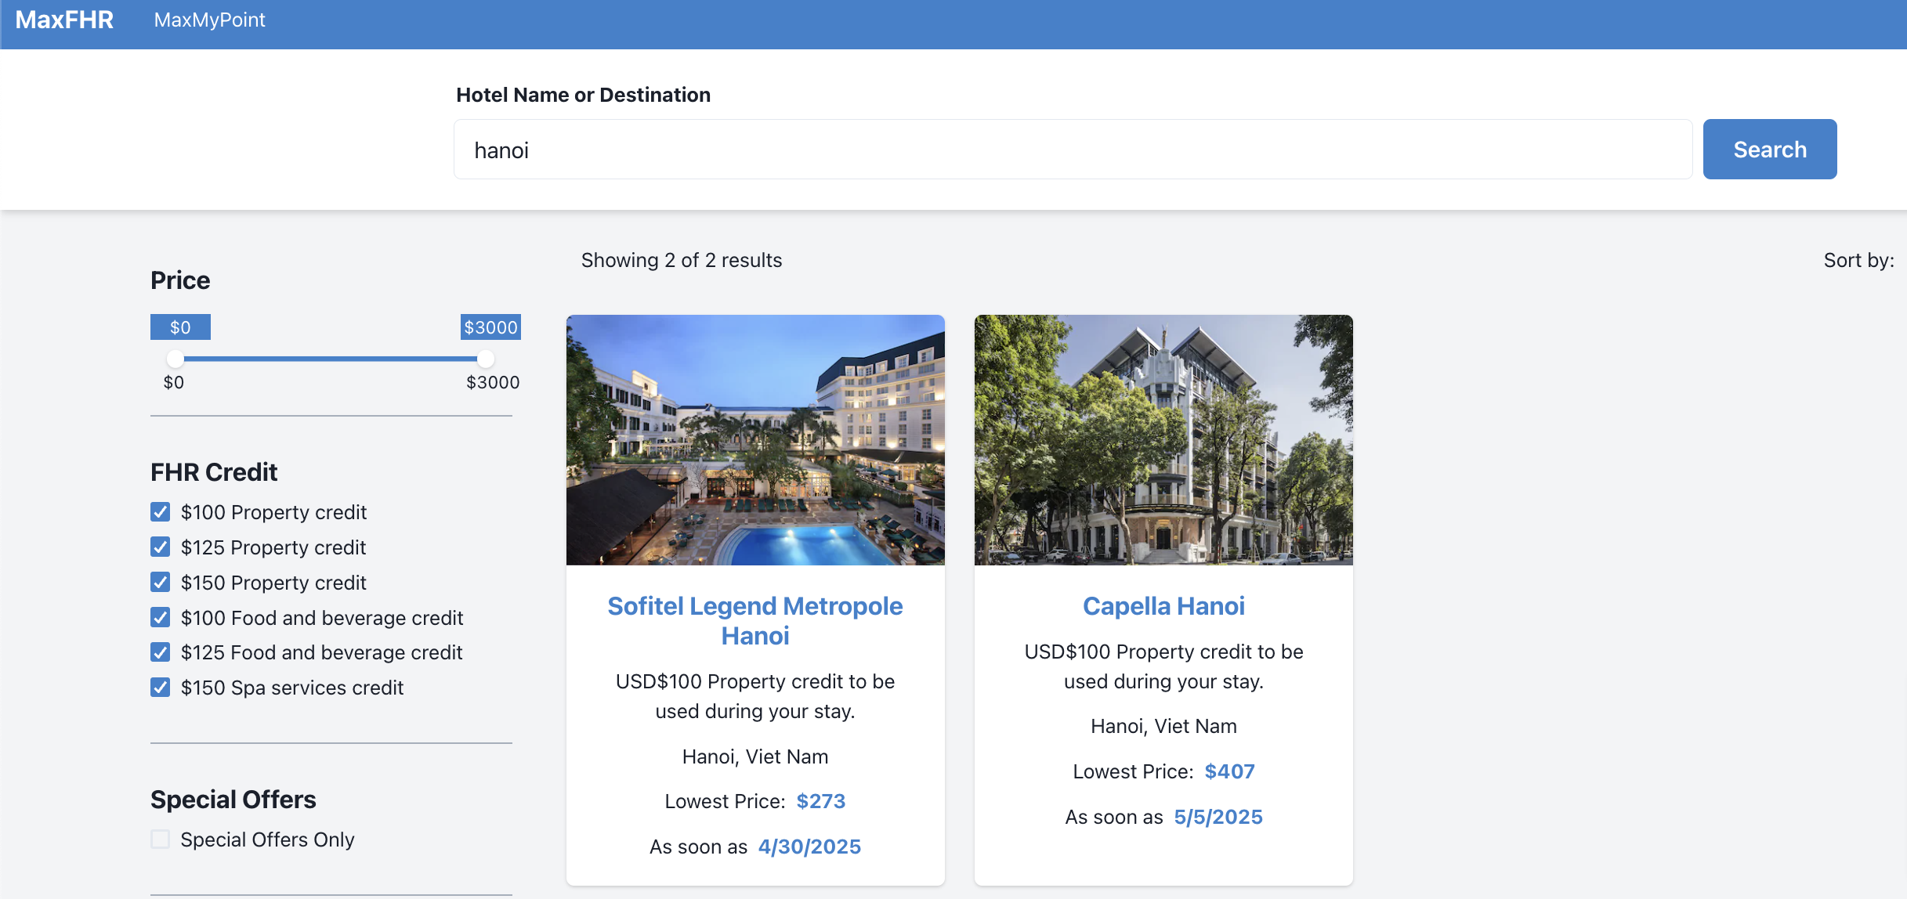Viewport: 1907px width, 899px height.
Task: Uncheck the $100 Property credit filter
Action: pos(160,512)
